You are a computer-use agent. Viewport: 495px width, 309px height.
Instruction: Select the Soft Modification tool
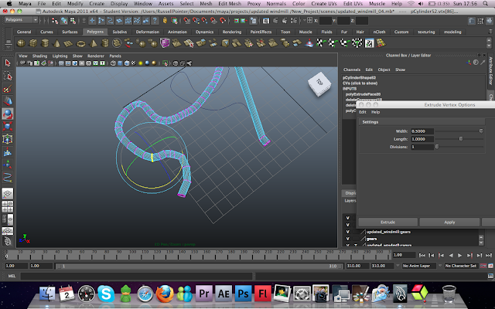pos(7,152)
